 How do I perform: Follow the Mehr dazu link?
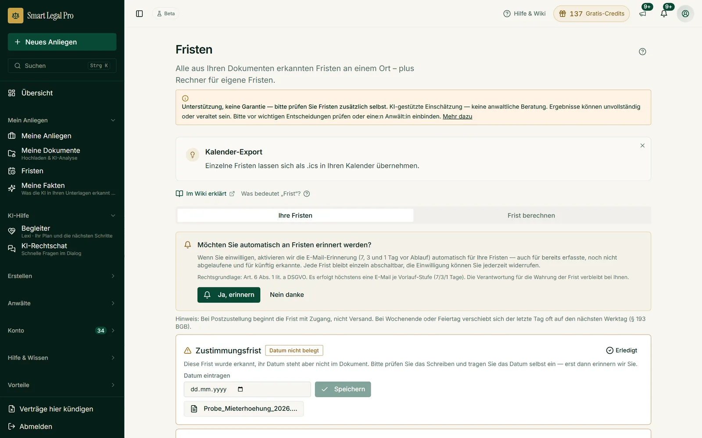coord(457,117)
